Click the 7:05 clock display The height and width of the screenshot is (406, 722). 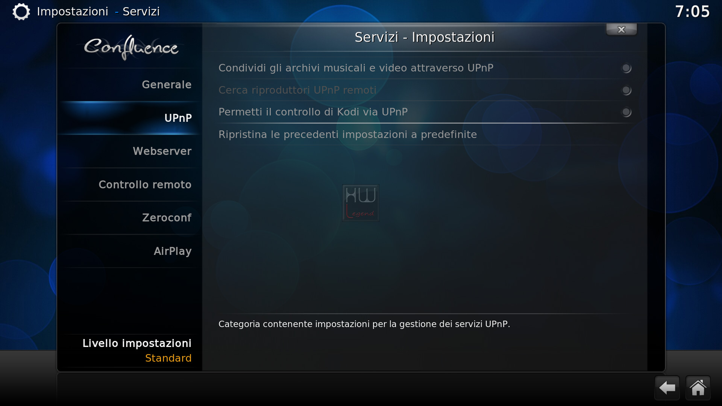[x=692, y=12]
